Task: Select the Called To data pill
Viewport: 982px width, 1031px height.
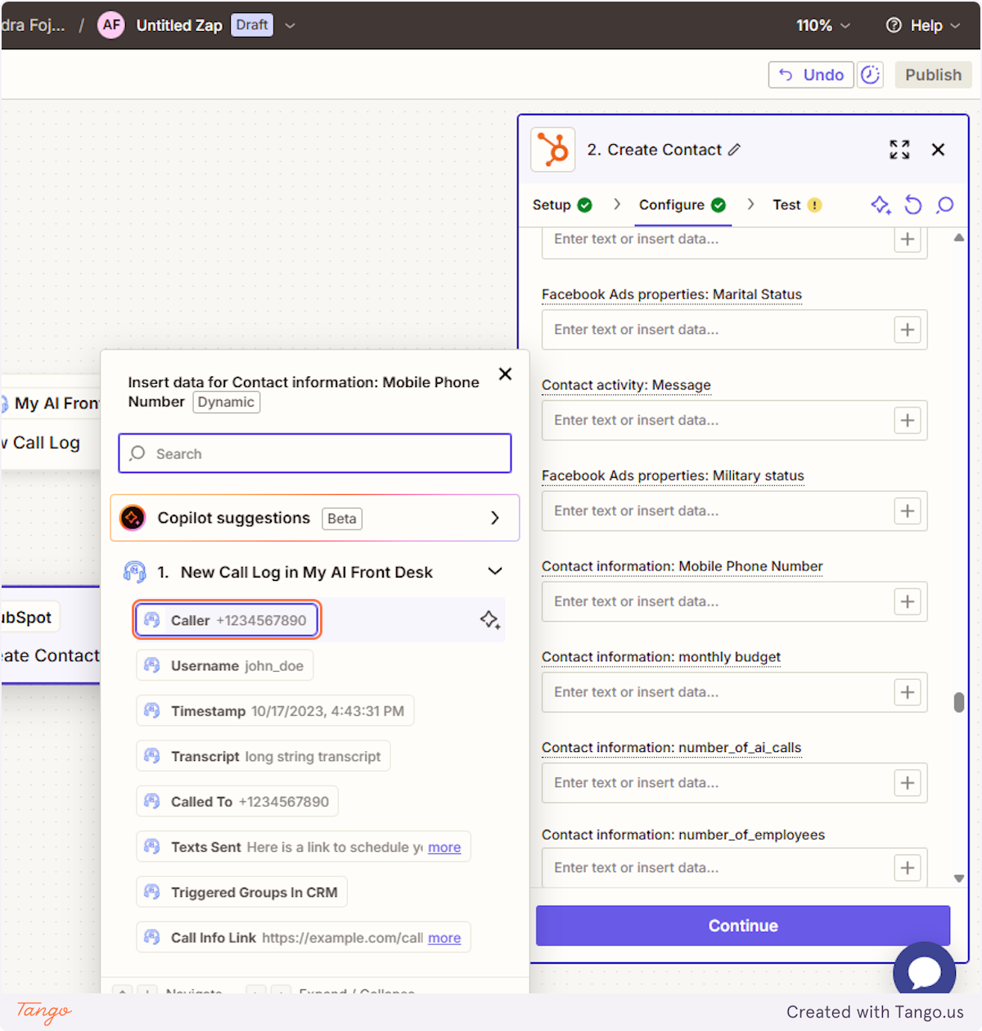Action: click(237, 802)
